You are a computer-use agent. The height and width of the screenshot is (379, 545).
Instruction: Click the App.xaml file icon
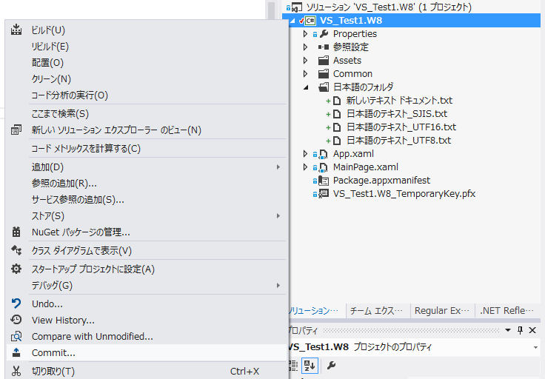point(324,154)
